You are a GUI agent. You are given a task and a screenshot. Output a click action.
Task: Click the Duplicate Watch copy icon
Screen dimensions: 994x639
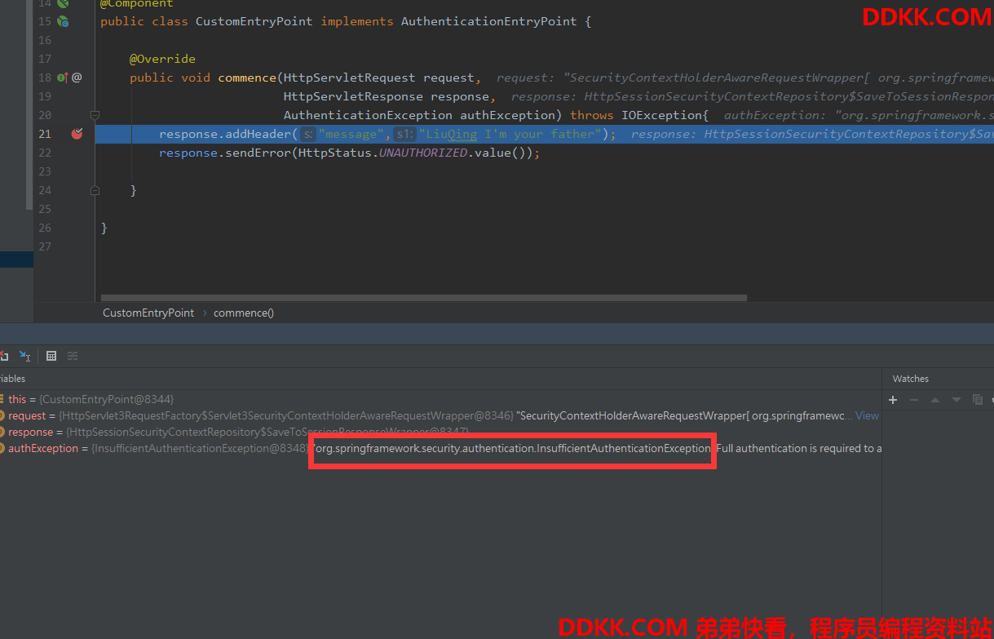point(978,400)
